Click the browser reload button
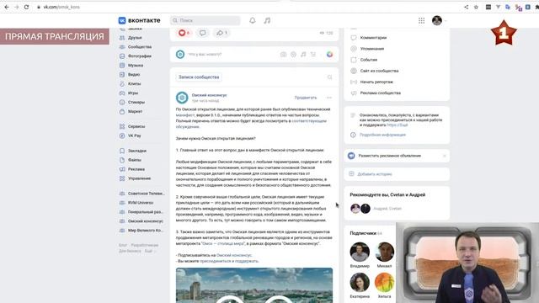 (26, 7)
